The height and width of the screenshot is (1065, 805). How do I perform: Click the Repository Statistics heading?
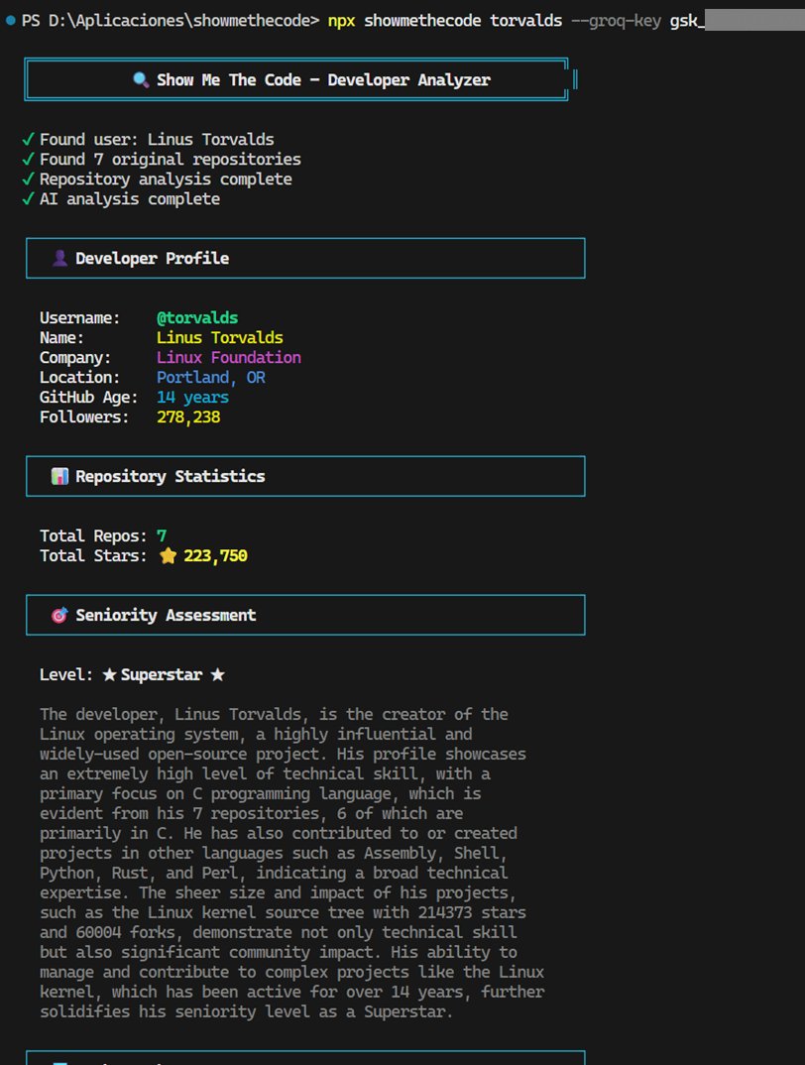(171, 476)
